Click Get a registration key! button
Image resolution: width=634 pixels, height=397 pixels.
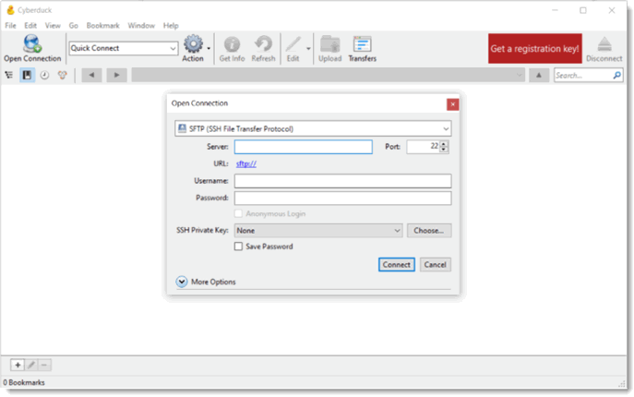click(x=535, y=49)
